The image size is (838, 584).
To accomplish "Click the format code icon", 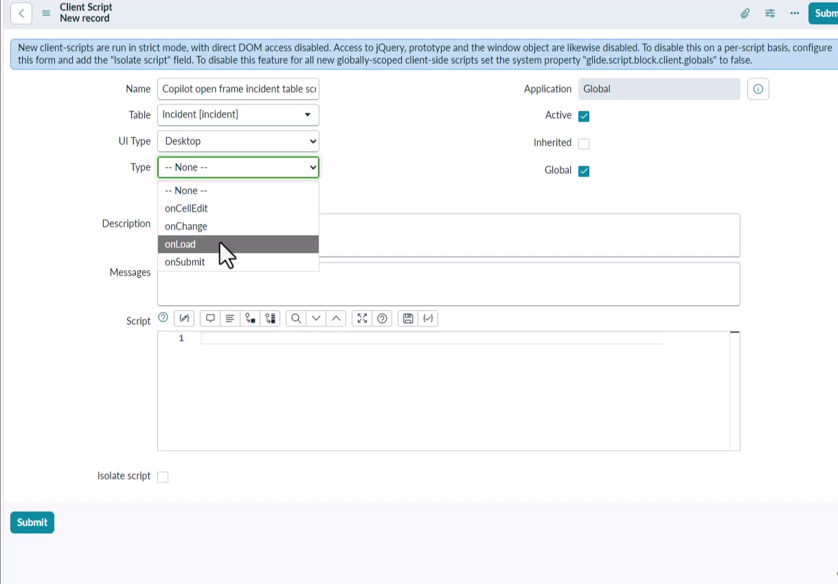I will click(230, 318).
